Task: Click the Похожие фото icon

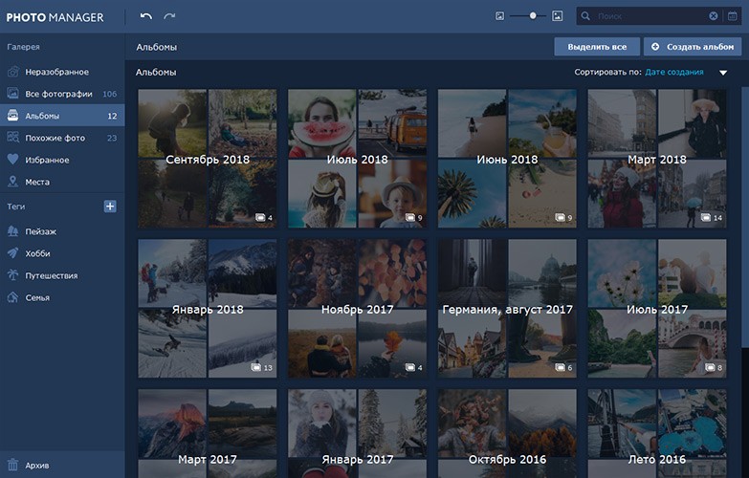Action: (x=12, y=137)
